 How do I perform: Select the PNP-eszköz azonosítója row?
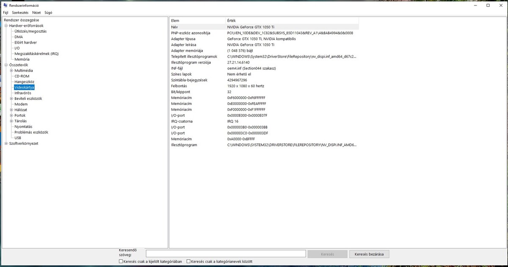[x=264, y=33]
